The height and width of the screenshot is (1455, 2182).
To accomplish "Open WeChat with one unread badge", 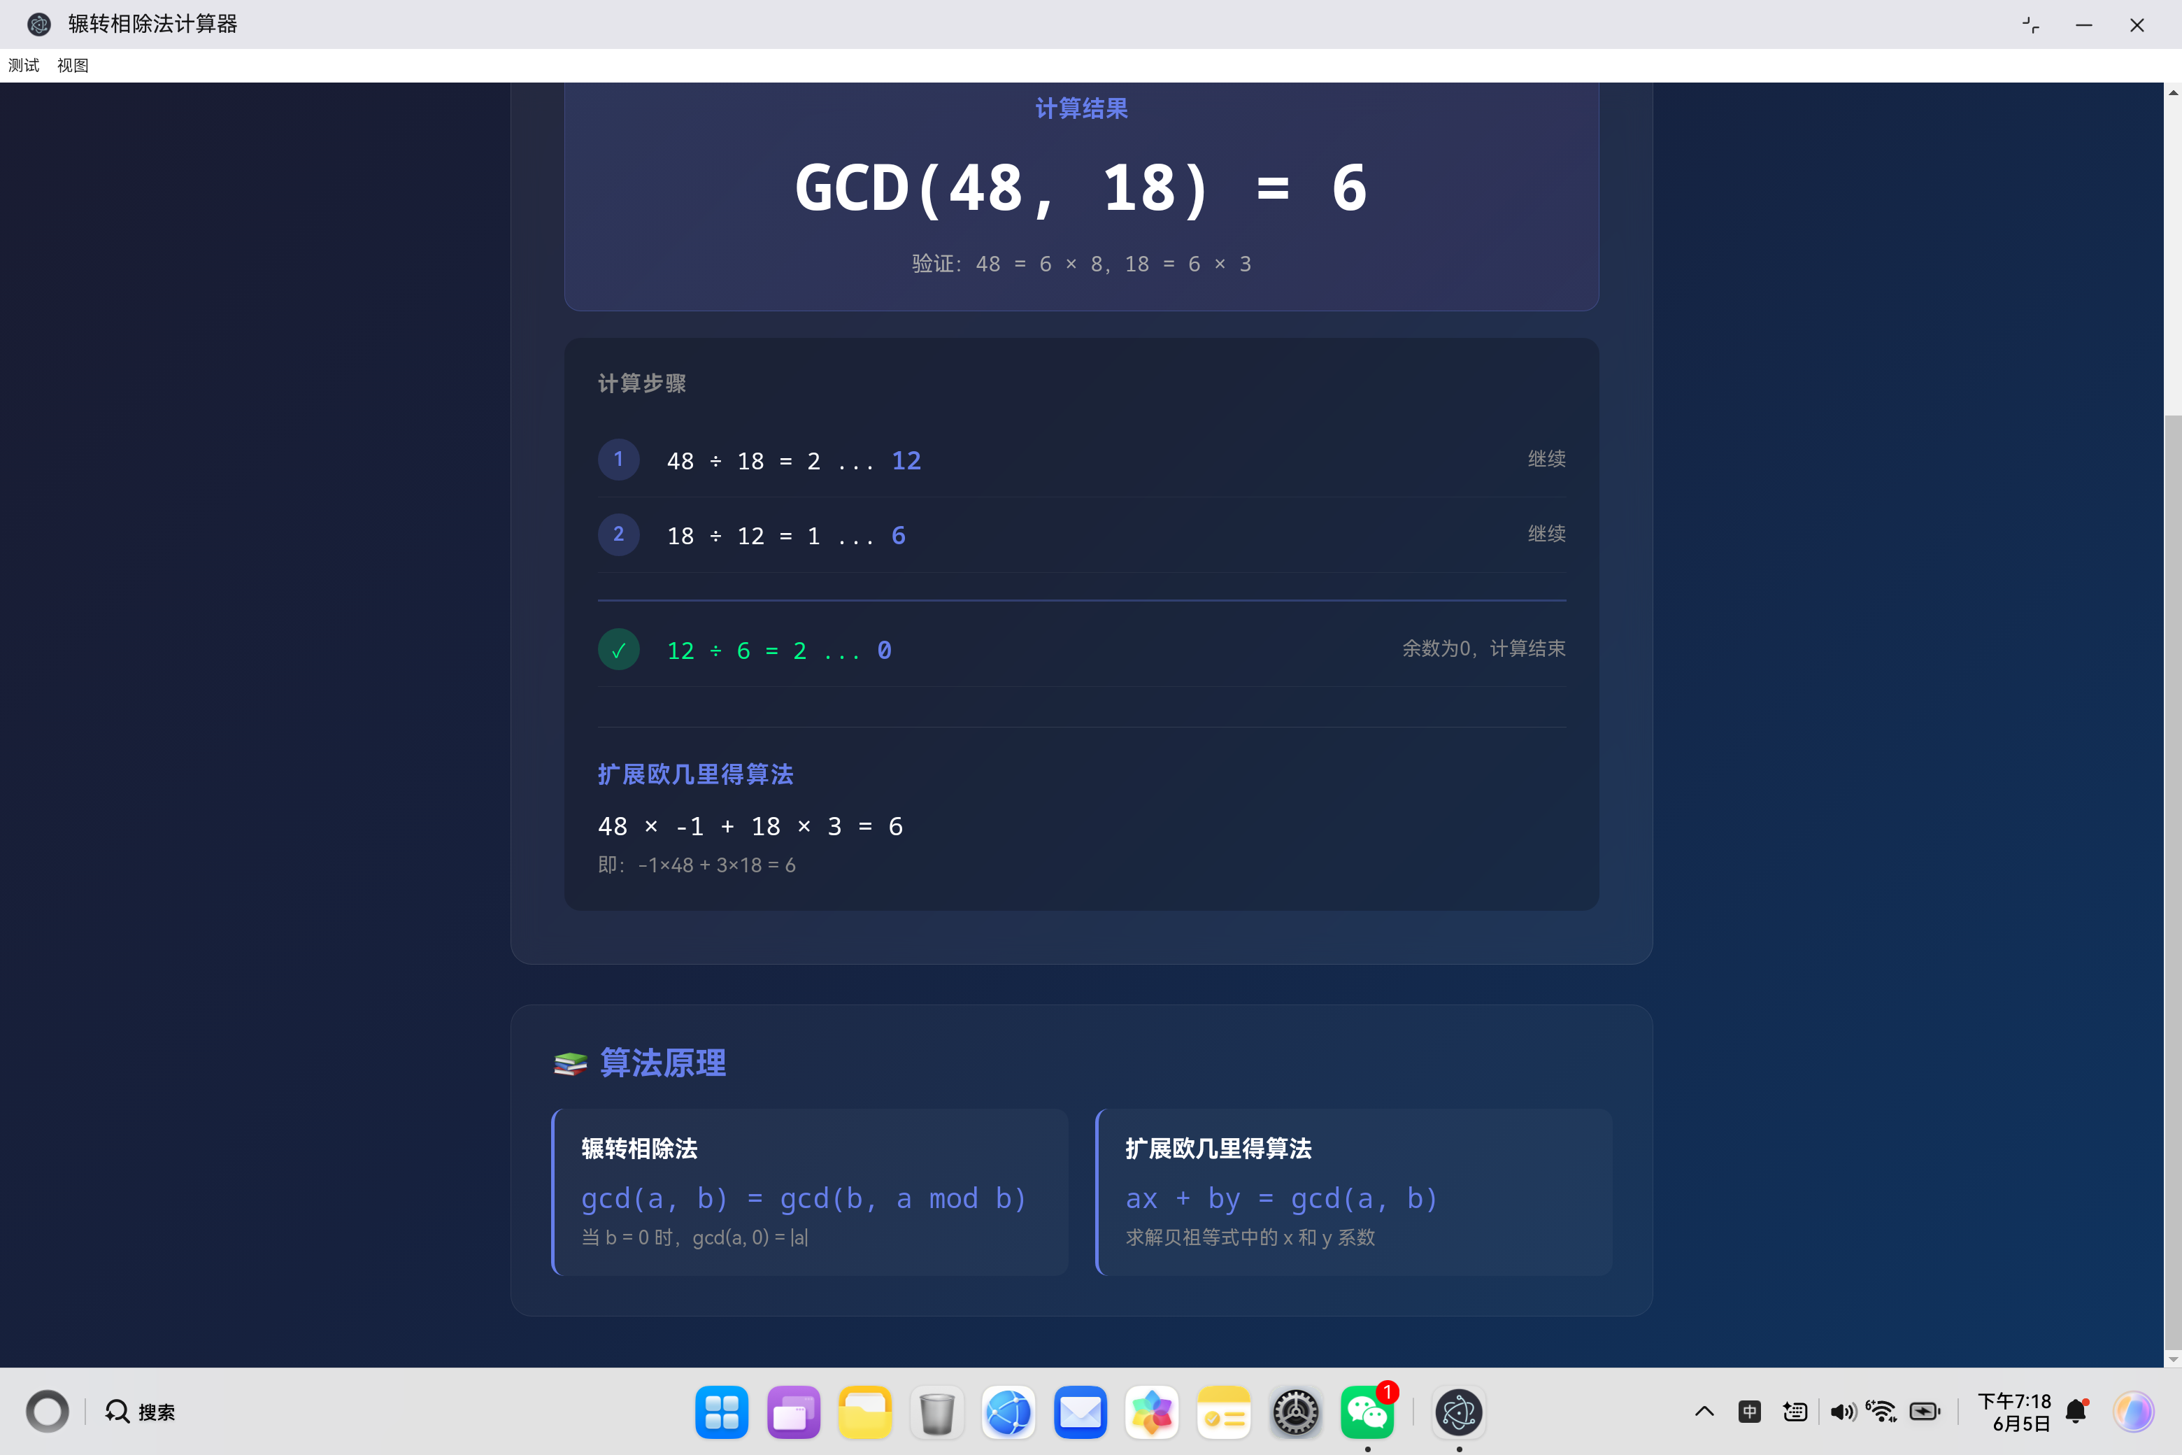I will tap(1367, 1412).
